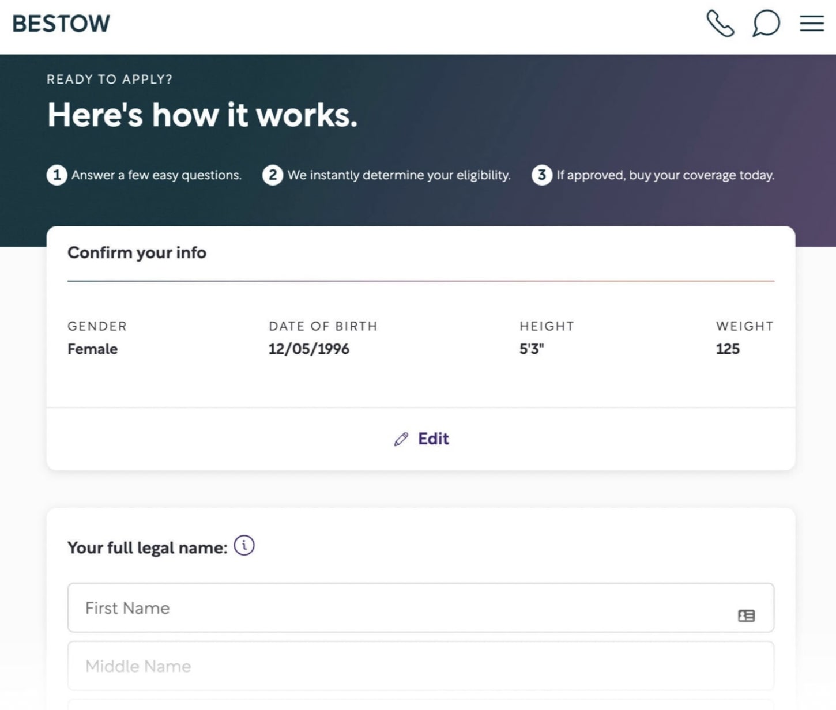The height and width of the screenshot is (710, 836).
Task: Click the info icon beside full legal name
Action: (x=244, y=545)
